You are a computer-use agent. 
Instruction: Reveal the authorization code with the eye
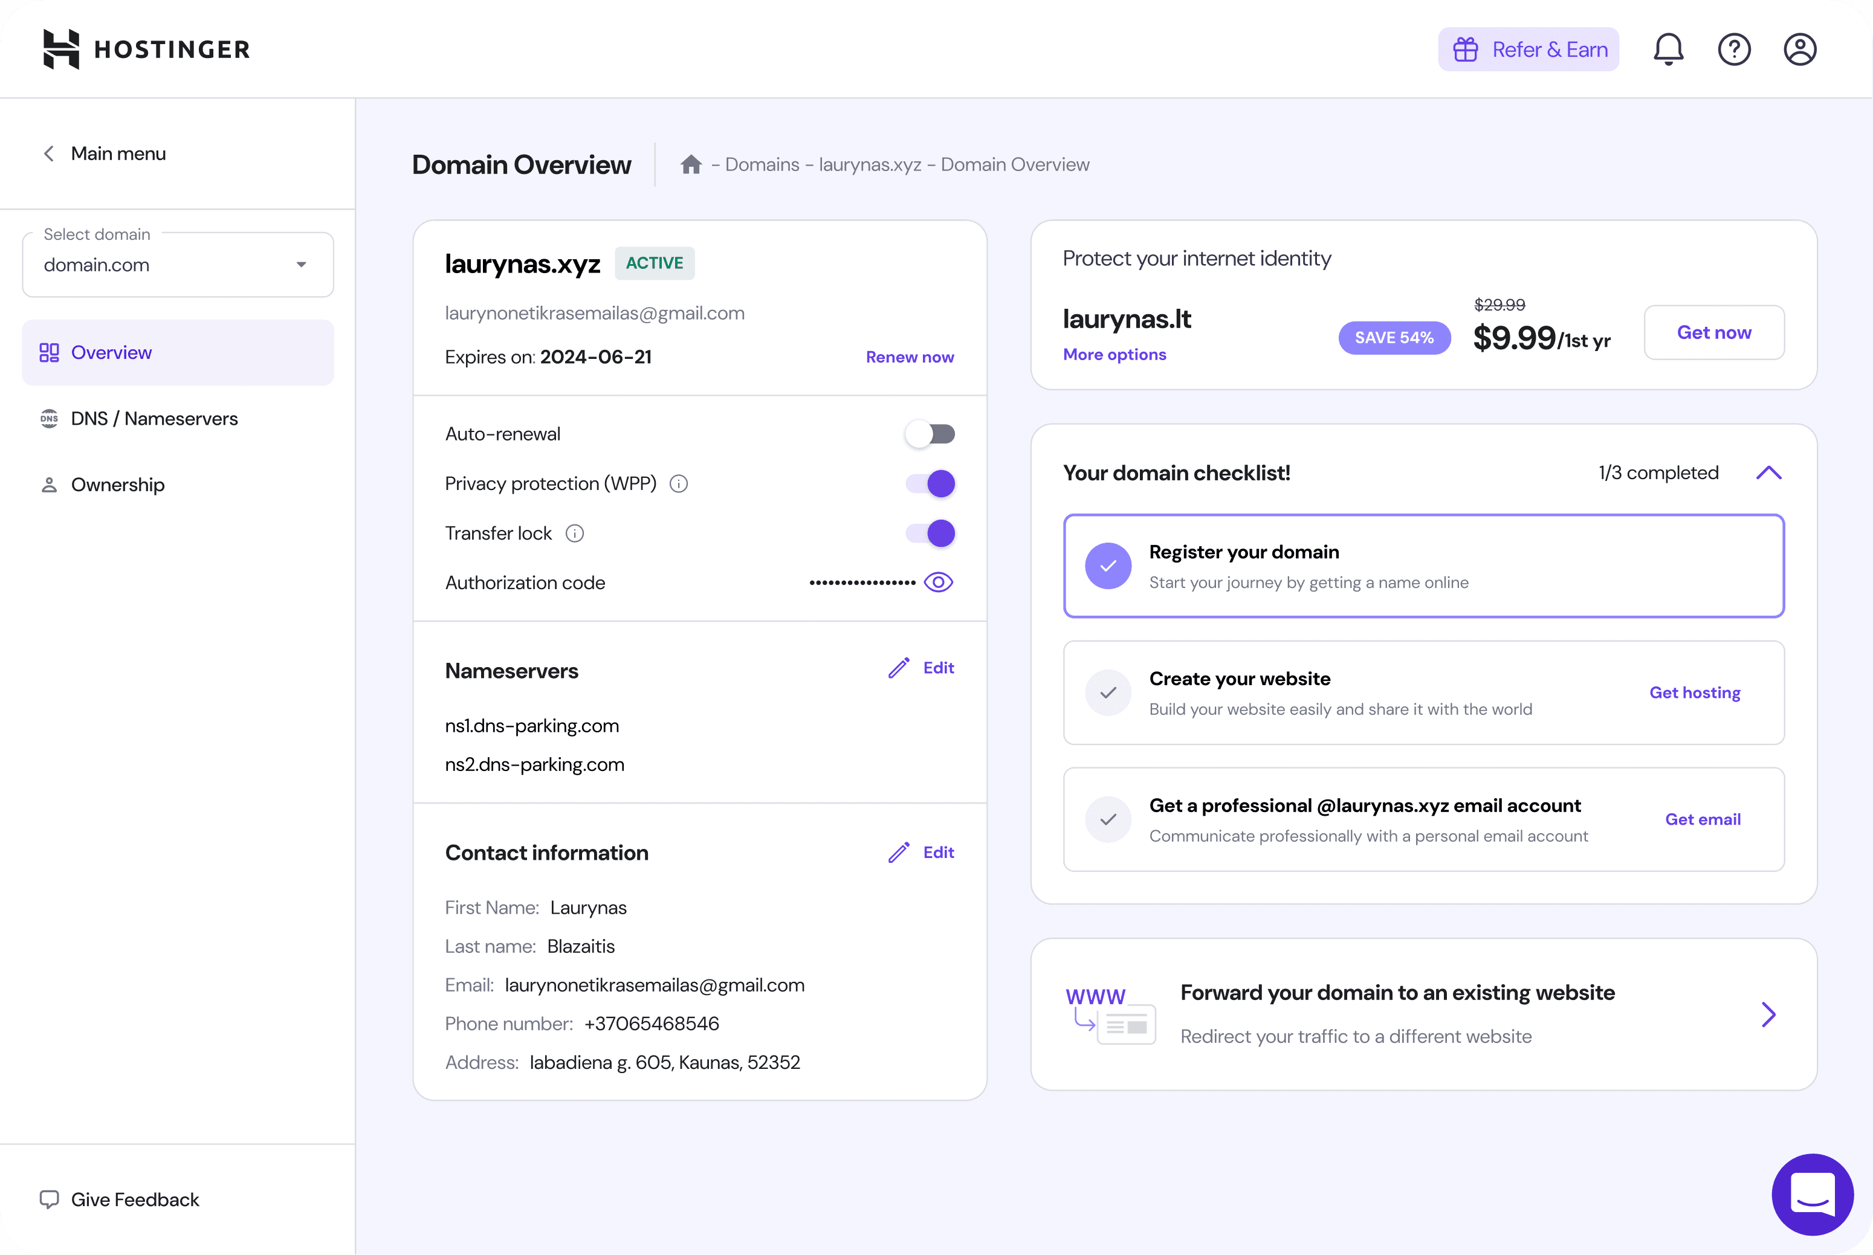pos(938,582)
